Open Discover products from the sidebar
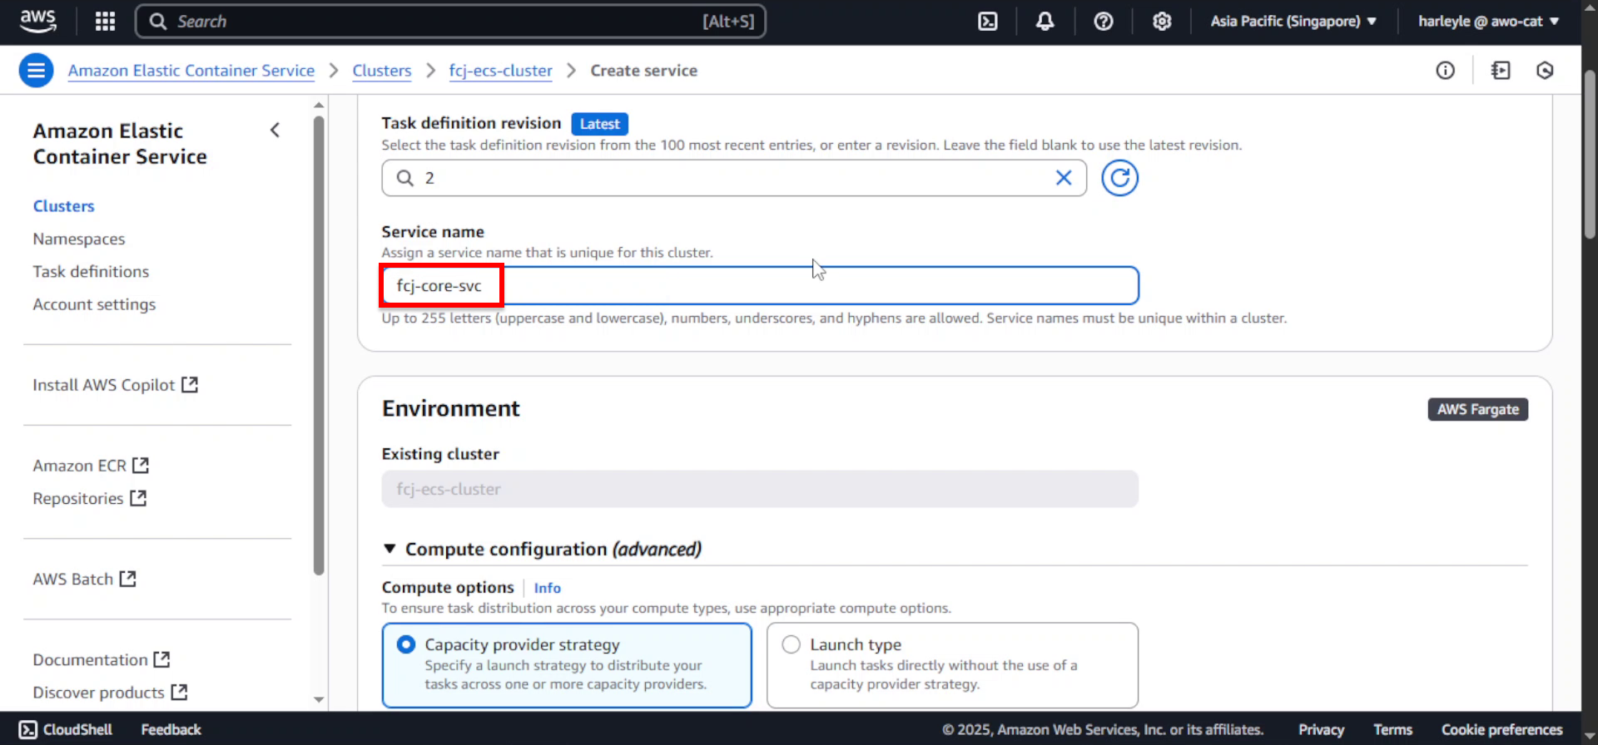 pyautogui.click(x=98, y=693)
